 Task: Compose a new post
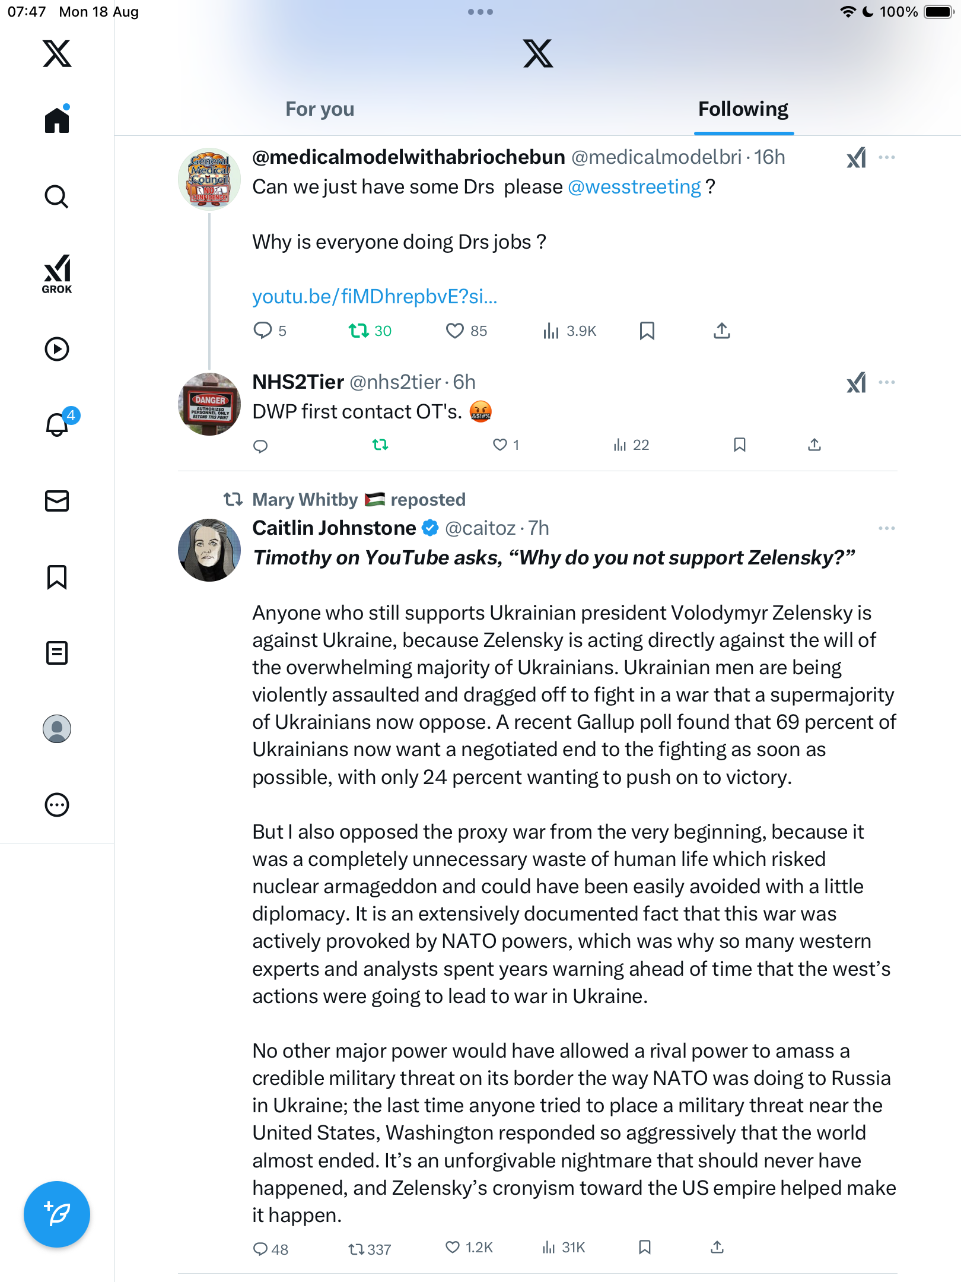point(57,1214)
